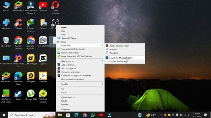Expand the Open with submenu

tap(80, 46)
